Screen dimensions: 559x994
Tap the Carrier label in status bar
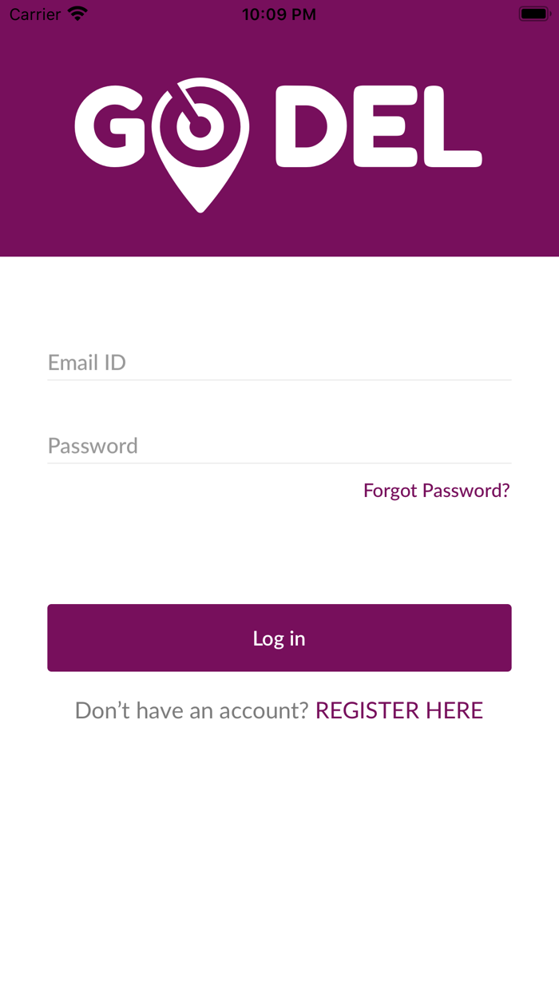(35, 14)
